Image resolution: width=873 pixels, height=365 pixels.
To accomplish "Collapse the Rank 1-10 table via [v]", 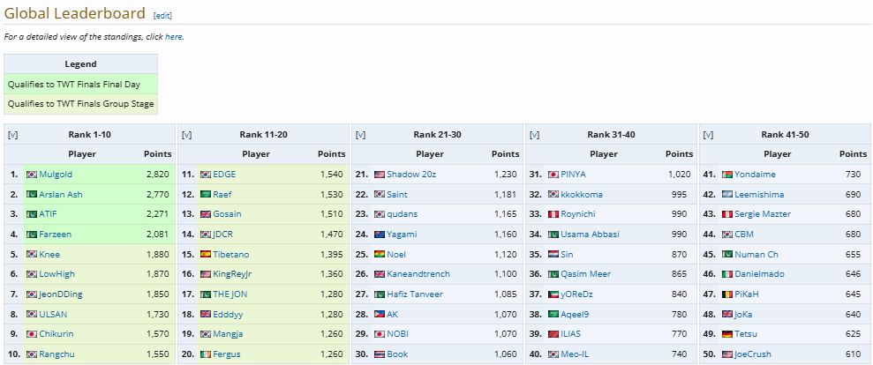I will tap(13, 135).
